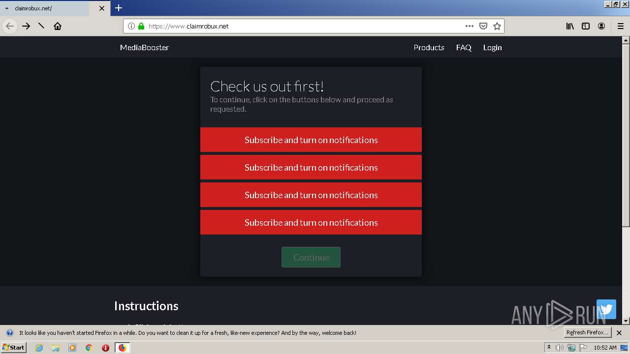Screen dimensions: 630x354
Task: Click the 10:52 AM system clock
Action: click(605, 348)
